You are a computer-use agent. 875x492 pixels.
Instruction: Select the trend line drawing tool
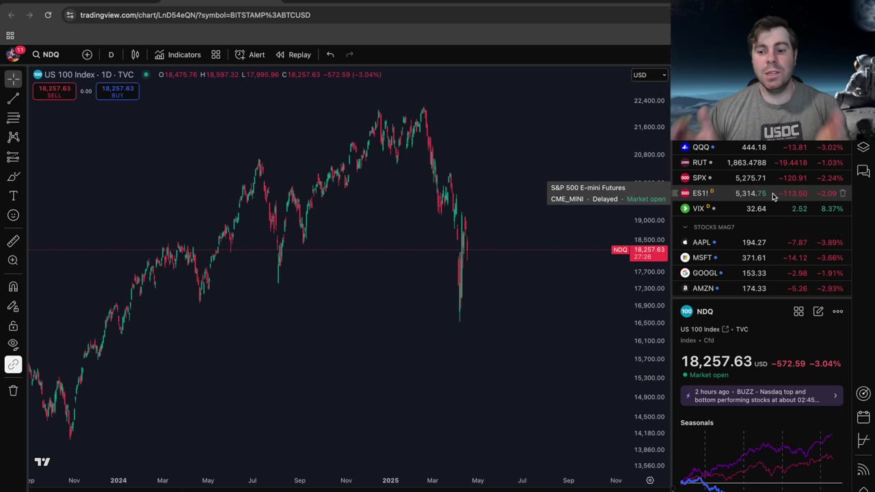coord(13,99)
